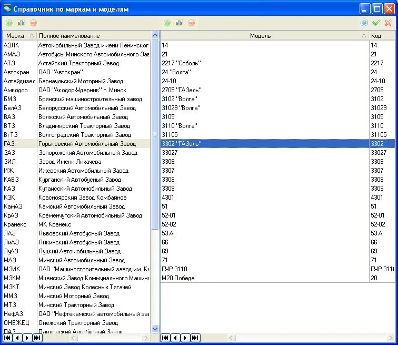Click the brands list scroll-up arrow
The height and width of the screenshot is (345, 398).
click(155, 35)
